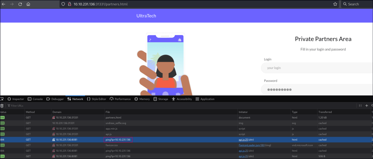
Task: Open the Console tab
Action: (35, 99)
